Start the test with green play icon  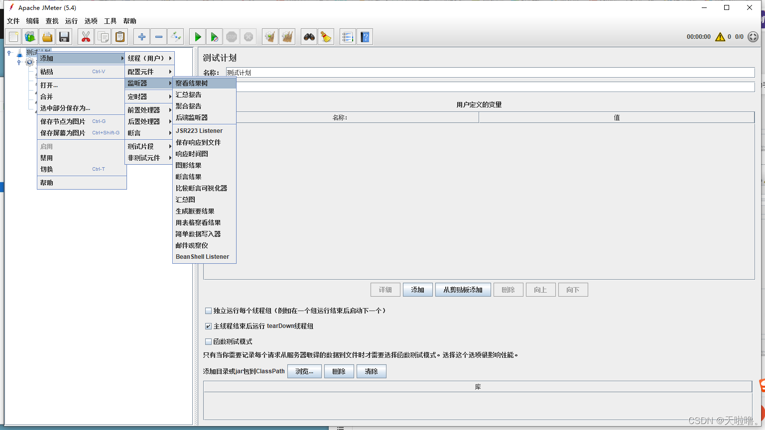click(x=198, y=37)
